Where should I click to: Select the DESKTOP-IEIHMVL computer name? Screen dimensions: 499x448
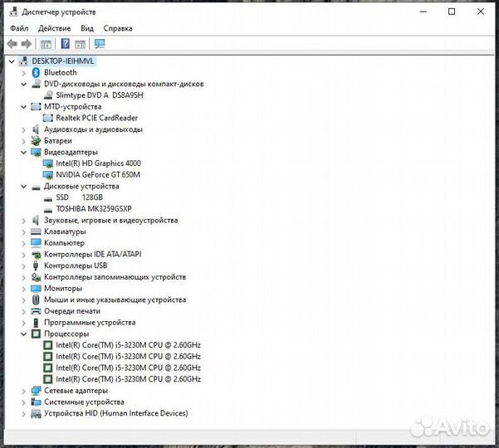(63, 61)
